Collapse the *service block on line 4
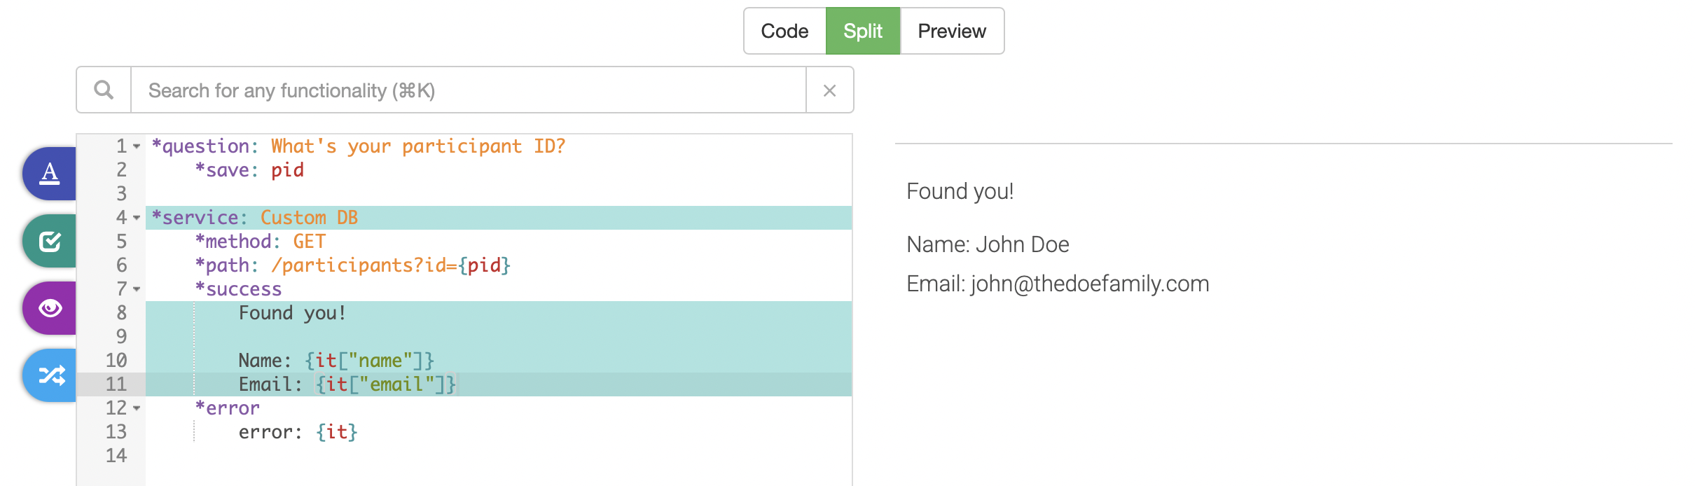 (137, 218)
